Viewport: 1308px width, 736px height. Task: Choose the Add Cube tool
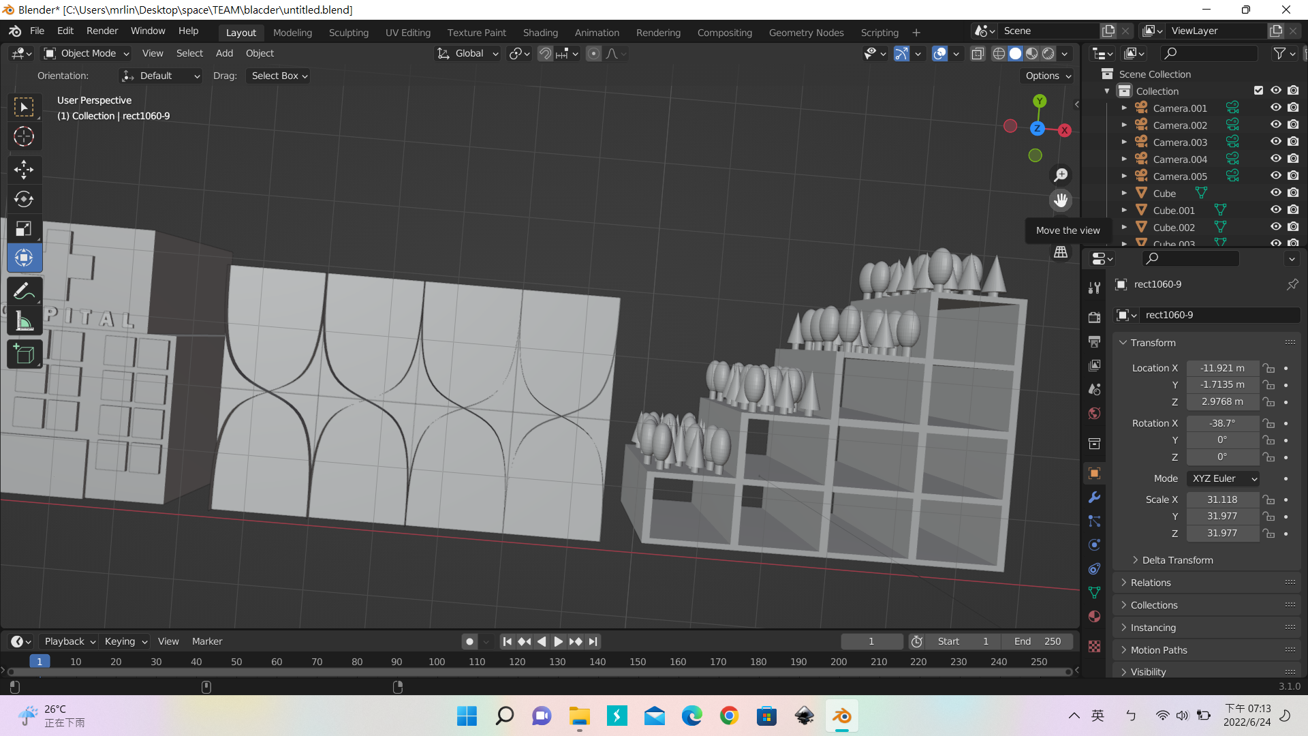coord(24,354)
